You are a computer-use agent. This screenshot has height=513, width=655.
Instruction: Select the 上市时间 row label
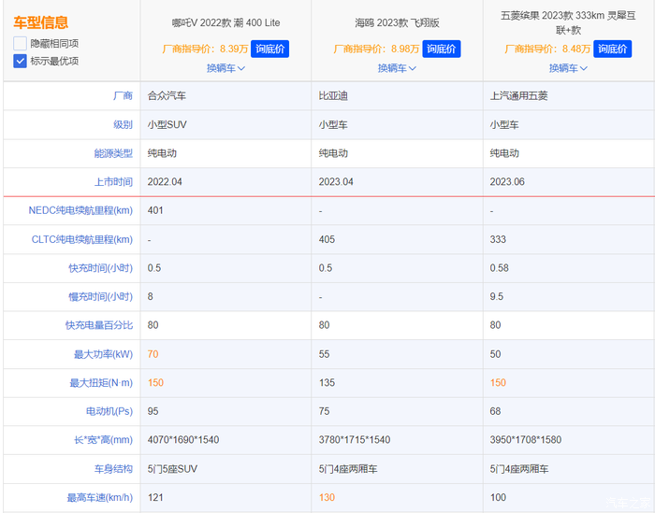[x=113, y=181]
